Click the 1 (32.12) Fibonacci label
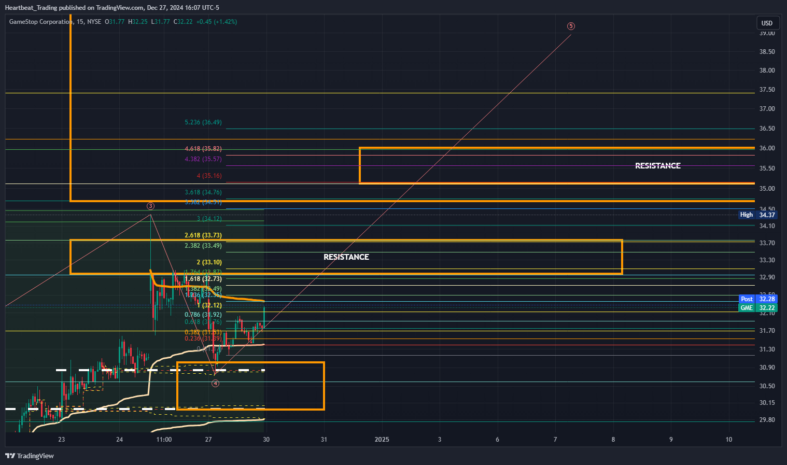The height and width of the screenshot is (465, 787). tap(209, 305)
